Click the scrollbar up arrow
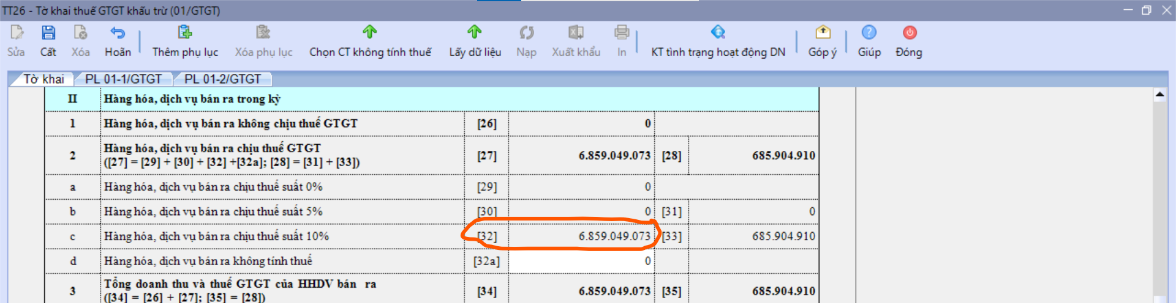The width and height of the screenshot is (1176, 303). 1159,95
